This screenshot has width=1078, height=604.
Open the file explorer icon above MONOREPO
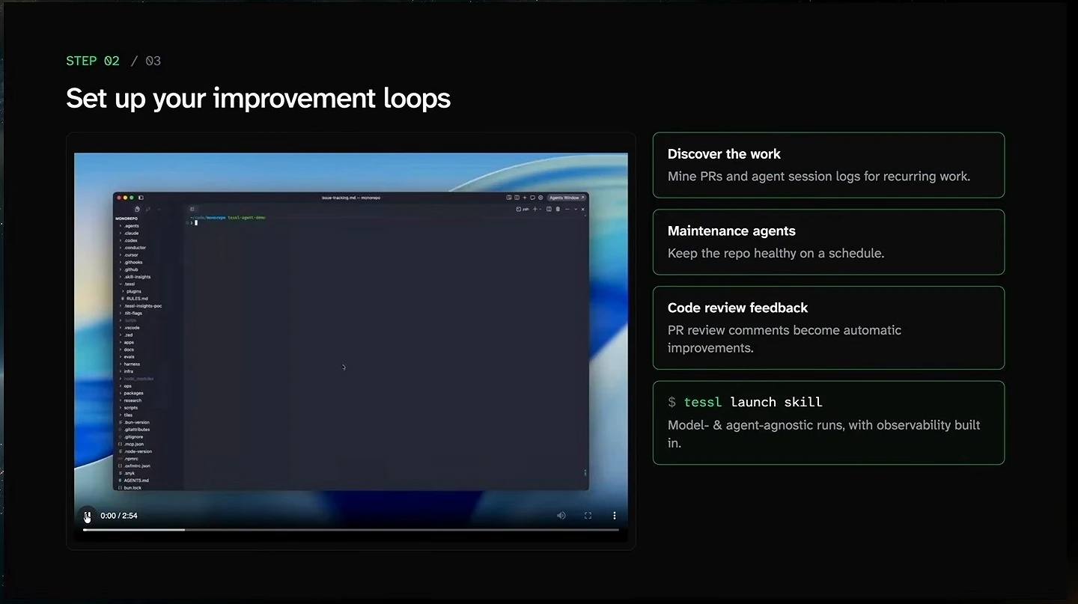(137, 210)
